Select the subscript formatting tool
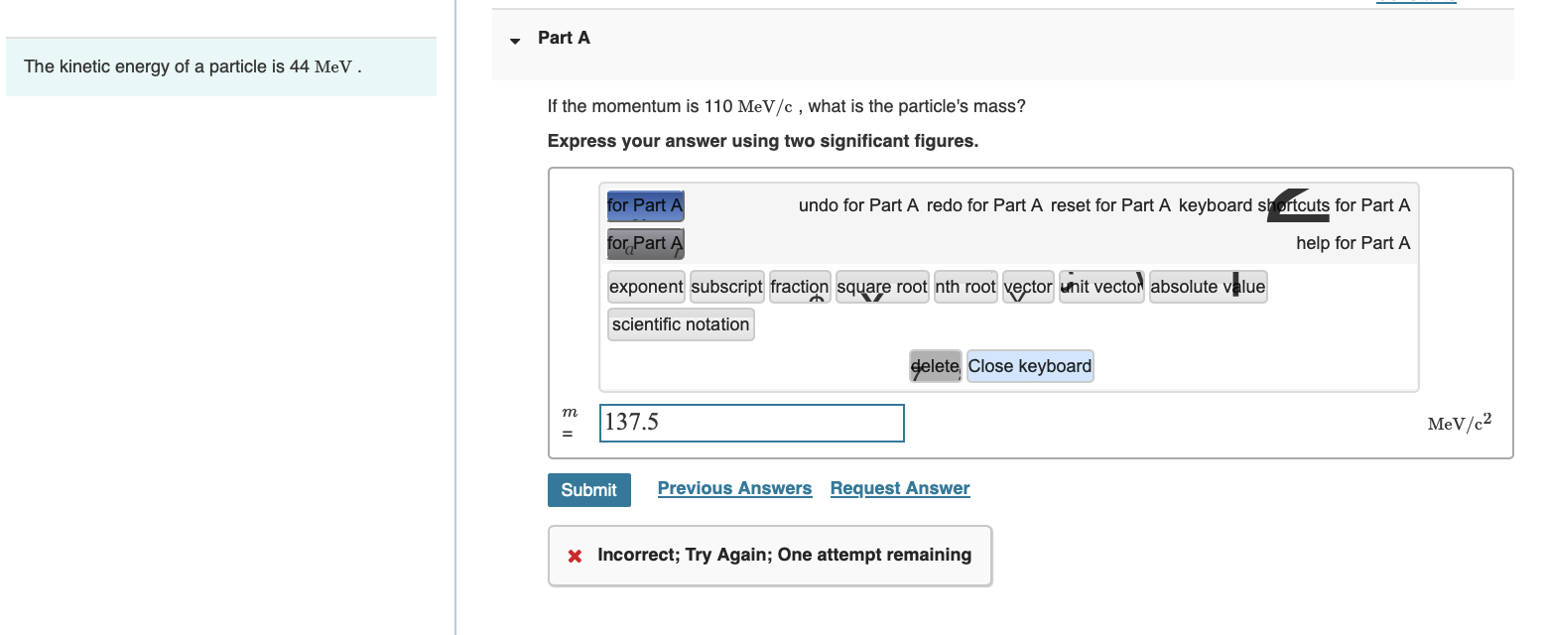The image size is (1544, 635). click(x=726, y=287)
